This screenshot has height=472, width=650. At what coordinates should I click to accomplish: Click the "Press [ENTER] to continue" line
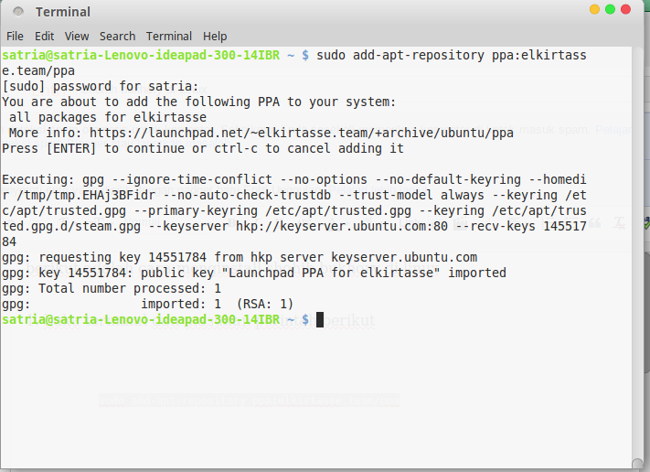tap(203, 148)
